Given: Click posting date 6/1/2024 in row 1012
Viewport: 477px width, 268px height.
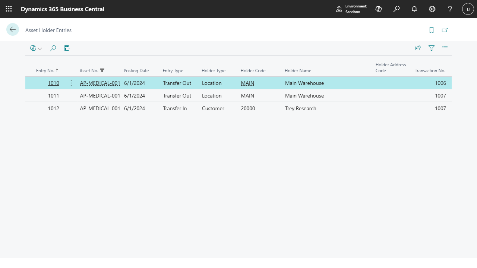Looking at the screenshot, I should (135, 108).
